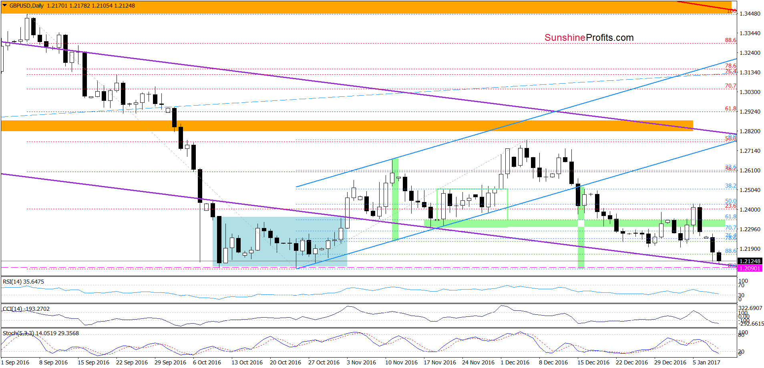Image resolution: width=764 pixels, height=368 pixels.
Task: Click the 15 Dec 2016 date label
Action: pos(593,362)
